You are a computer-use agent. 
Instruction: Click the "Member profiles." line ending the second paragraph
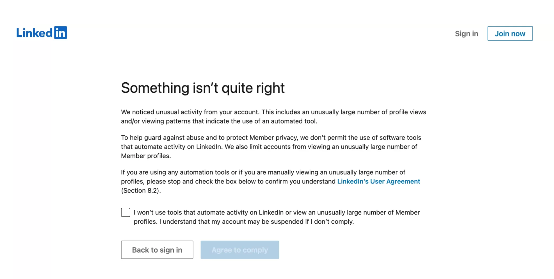146,156
